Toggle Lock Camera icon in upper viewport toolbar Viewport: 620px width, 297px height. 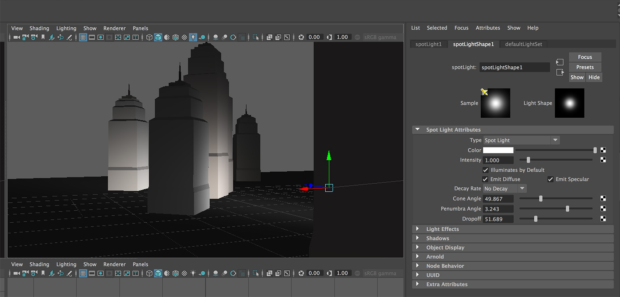point(25,37)
